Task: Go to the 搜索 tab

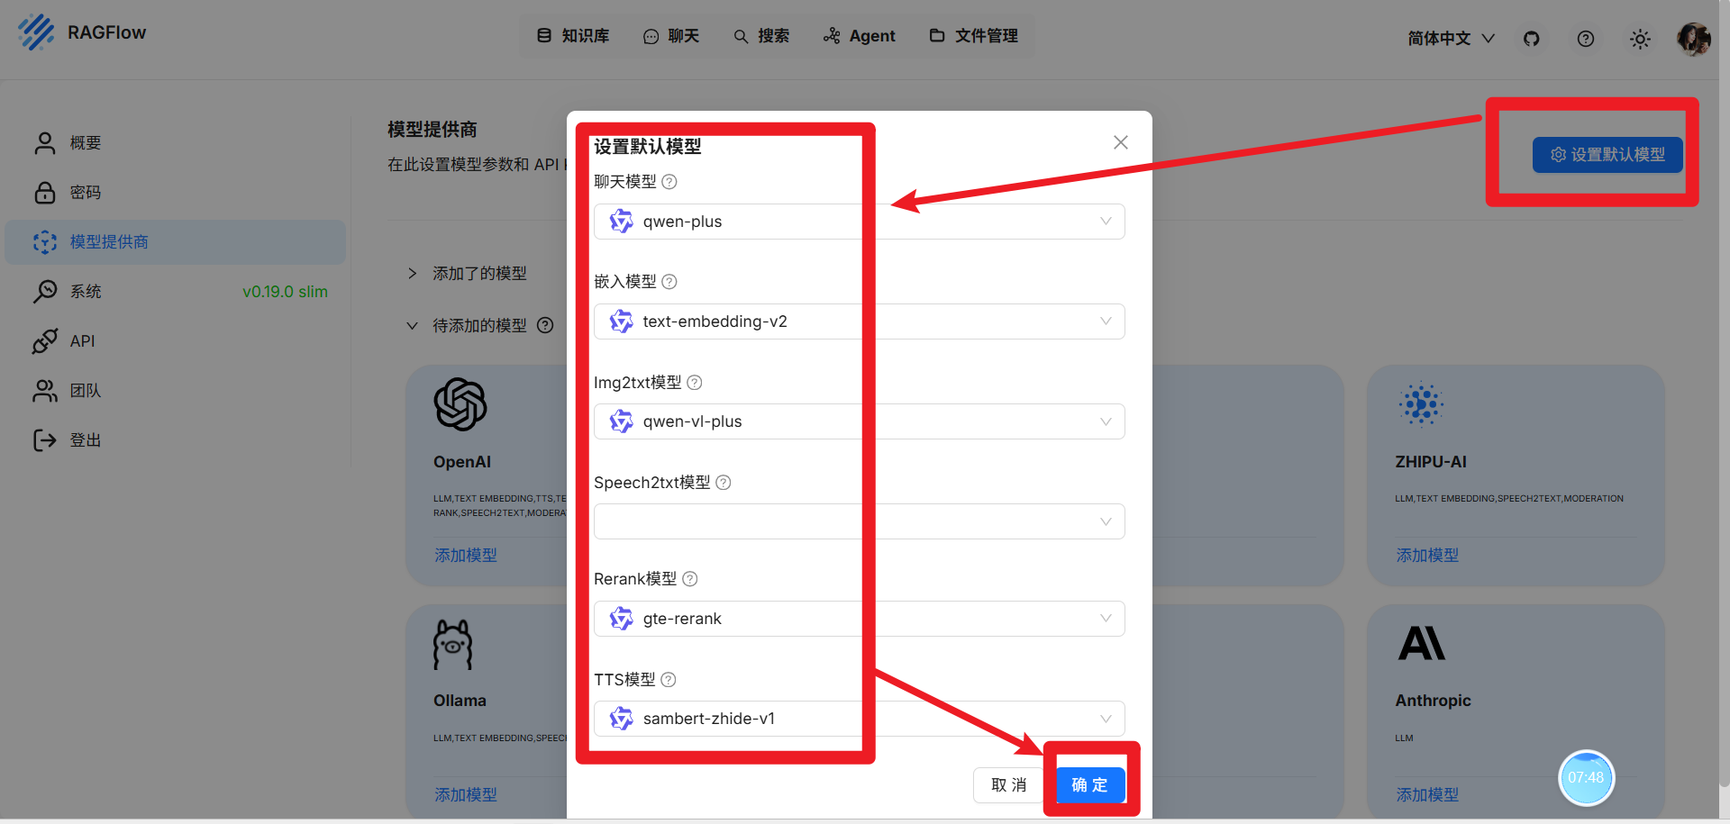Action: coord(761,36)
